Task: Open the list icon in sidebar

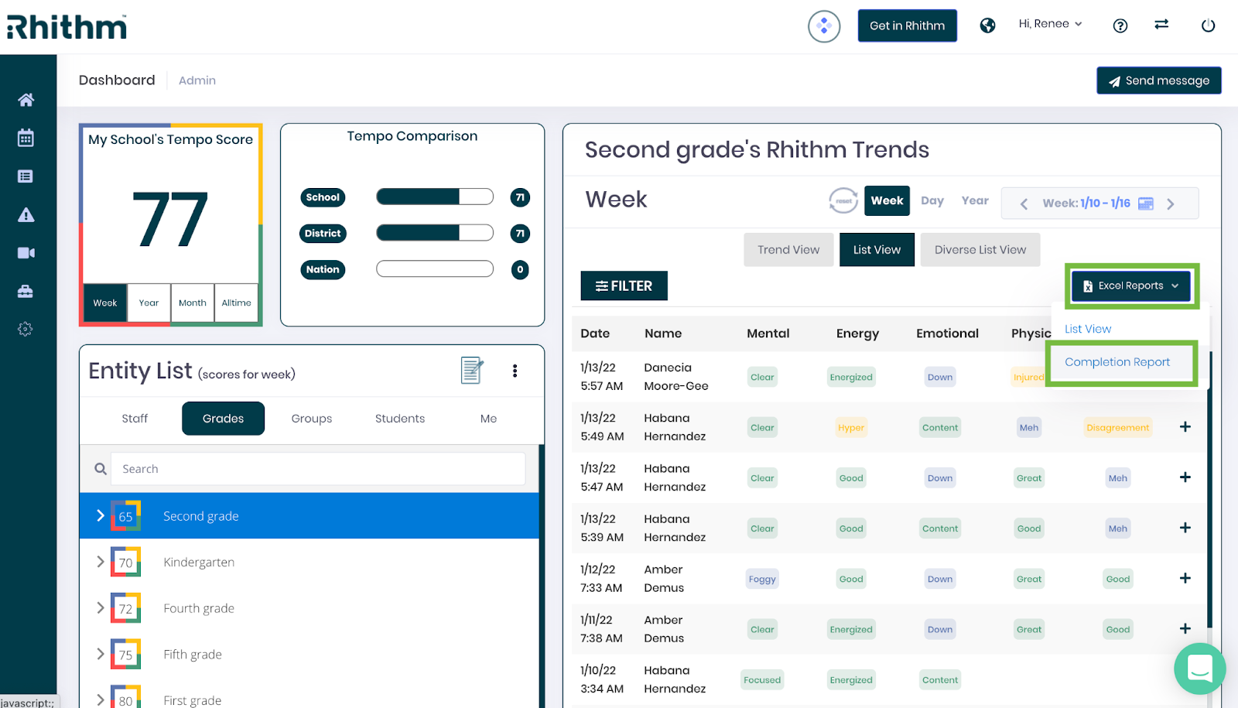Action: pos(26,176)
